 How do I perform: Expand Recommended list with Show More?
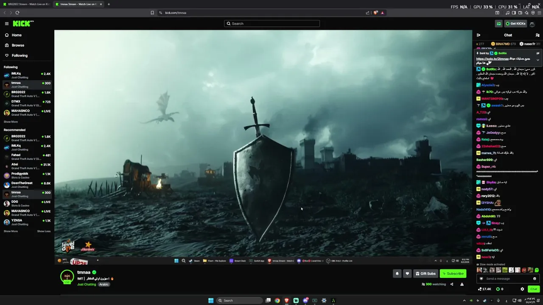pyautogui.click(x=11, y=231)
